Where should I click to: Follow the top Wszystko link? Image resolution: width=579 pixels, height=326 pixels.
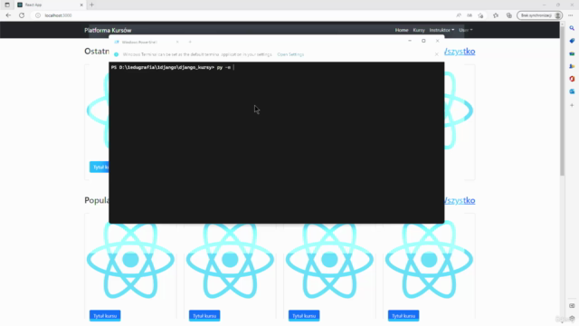(x=460, y=52)
